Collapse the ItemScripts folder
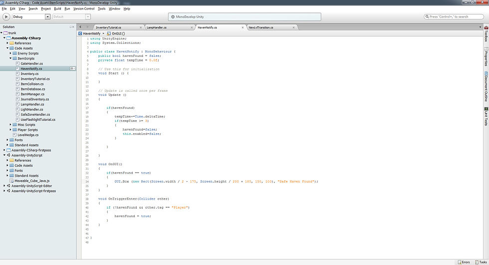This screenshot has height=265, width=489. (x=10, y=58)
